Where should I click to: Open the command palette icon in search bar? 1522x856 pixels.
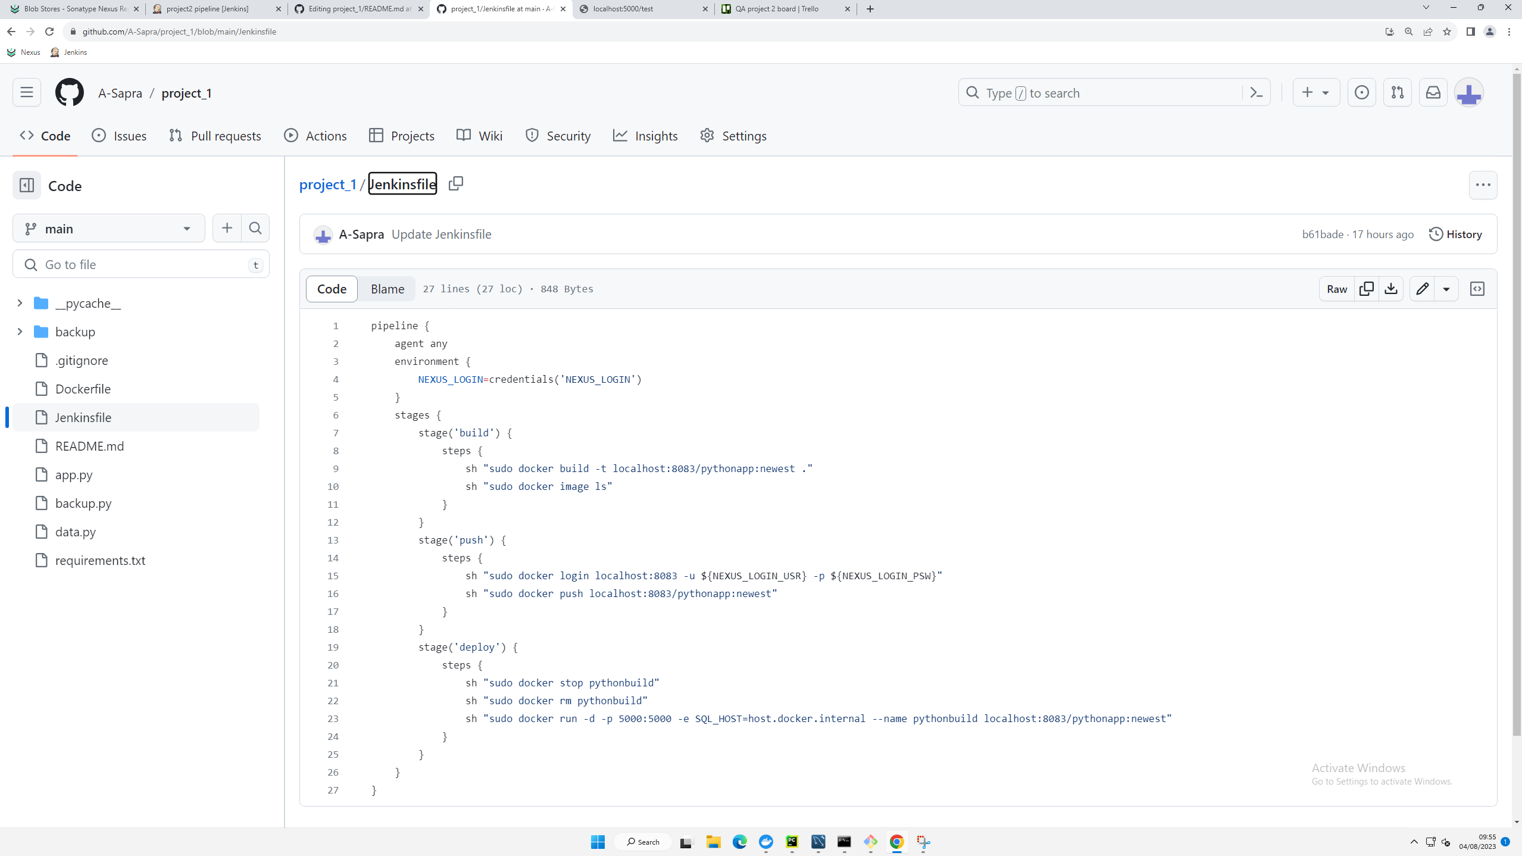pyautogui.click(x=1256, y=92)
